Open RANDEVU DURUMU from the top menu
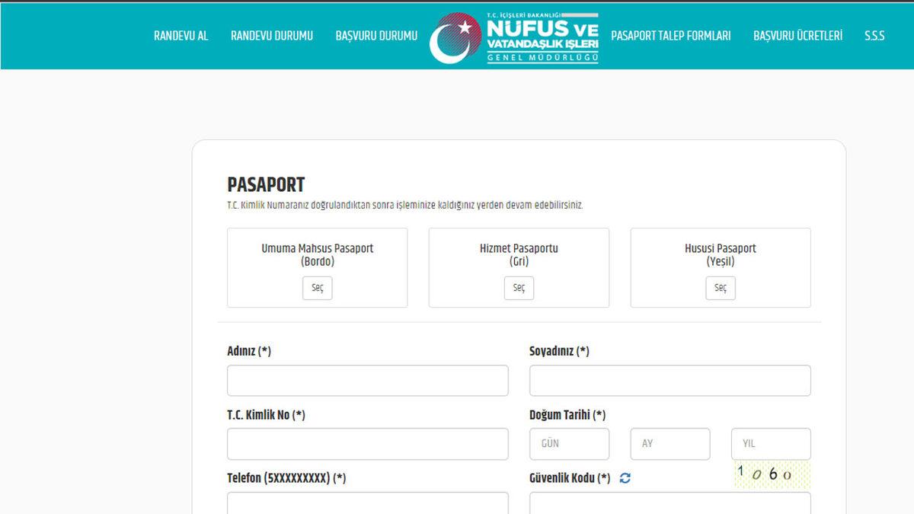 click(x=272, y=36)
